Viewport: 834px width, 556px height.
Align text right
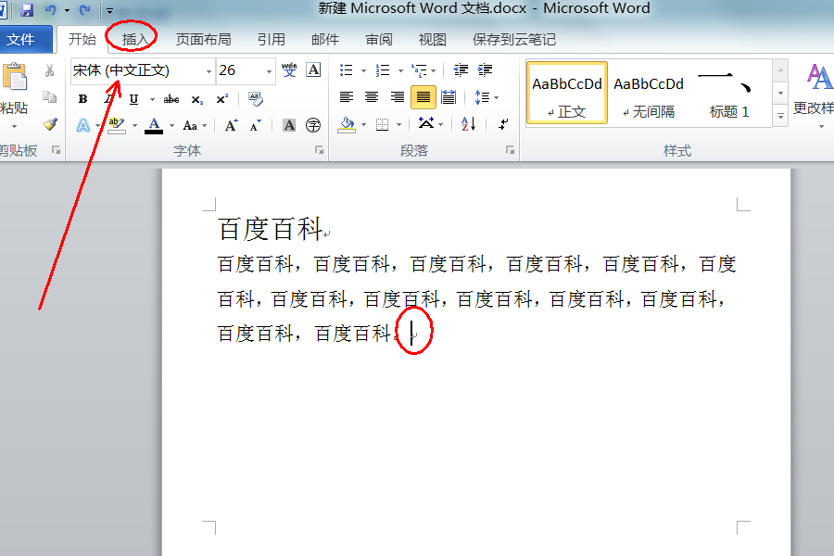click(x=398, y=96)
